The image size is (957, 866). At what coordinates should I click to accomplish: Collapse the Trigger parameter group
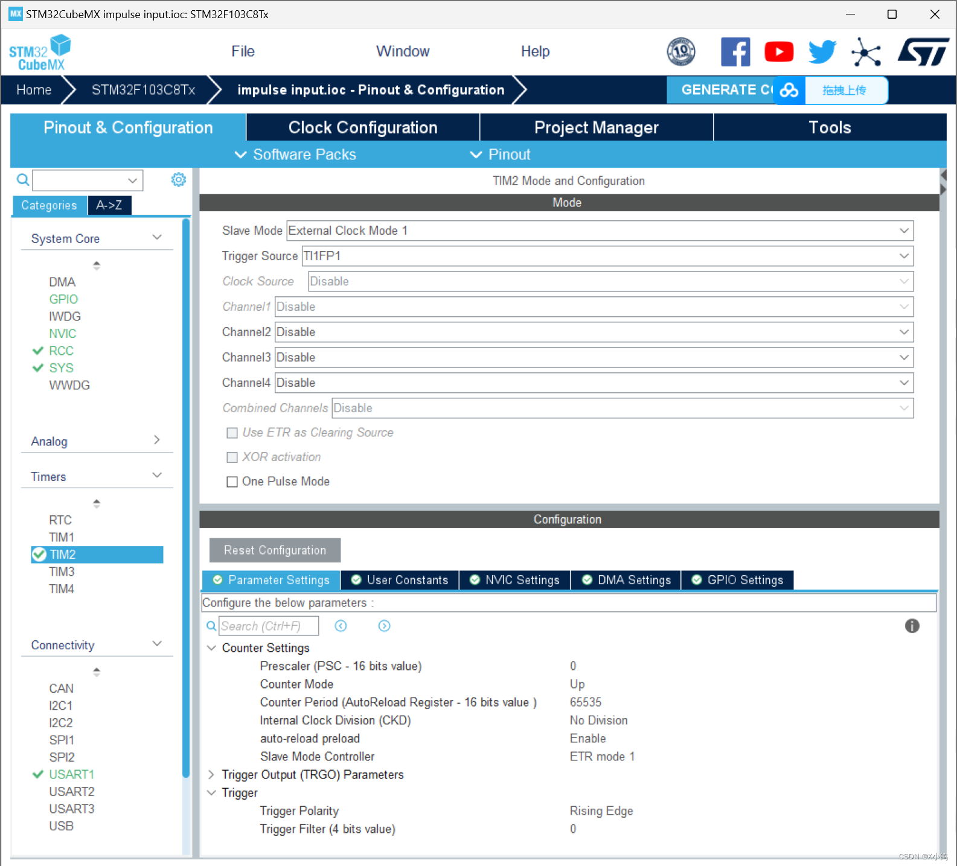[211, 792]
